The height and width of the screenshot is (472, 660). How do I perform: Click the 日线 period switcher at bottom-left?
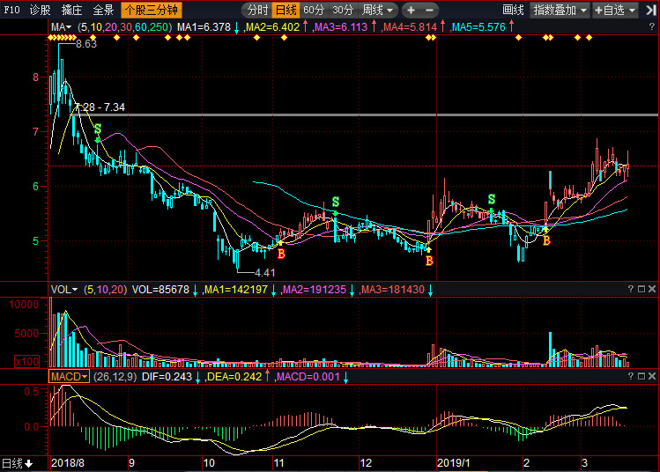click(17, 463)
